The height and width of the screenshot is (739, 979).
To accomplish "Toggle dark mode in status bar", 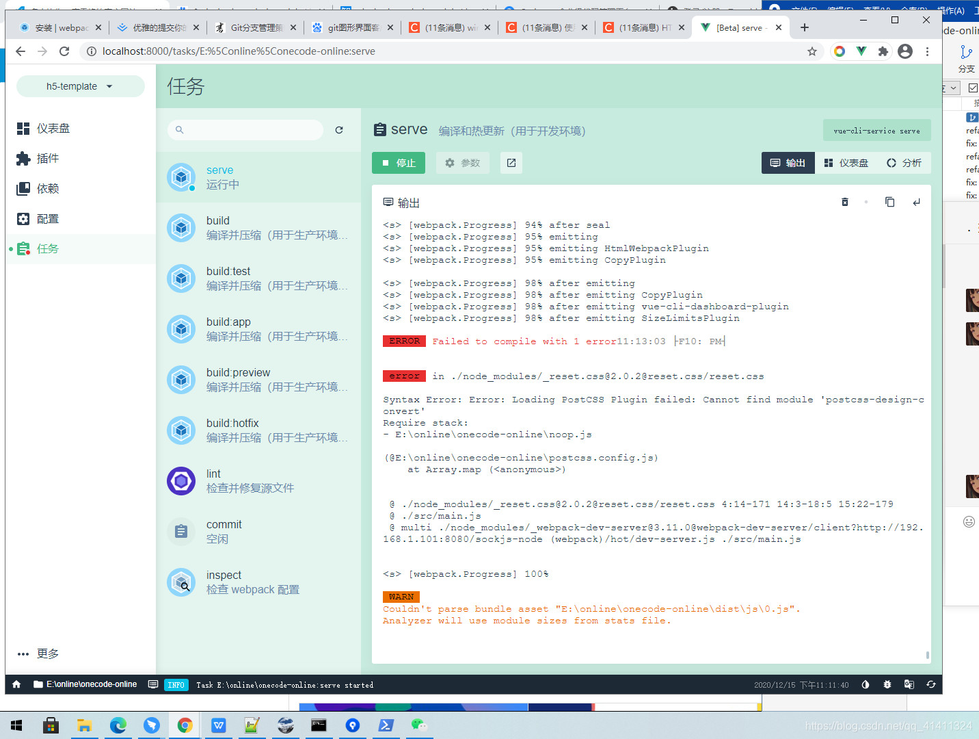I will [x=866, y=684].
